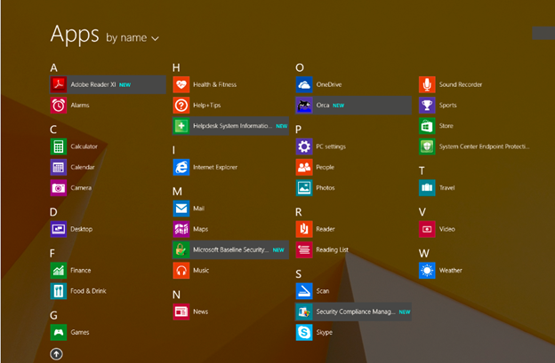Click the 'Sound Recorder' label
The height and width of the screenshot is (363, 555).
click(x=461, y=84)
